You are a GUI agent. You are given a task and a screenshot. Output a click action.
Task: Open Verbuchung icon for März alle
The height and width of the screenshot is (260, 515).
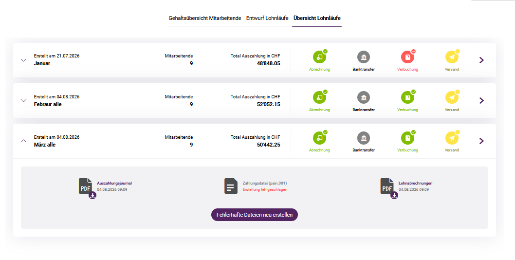(407, 138)
